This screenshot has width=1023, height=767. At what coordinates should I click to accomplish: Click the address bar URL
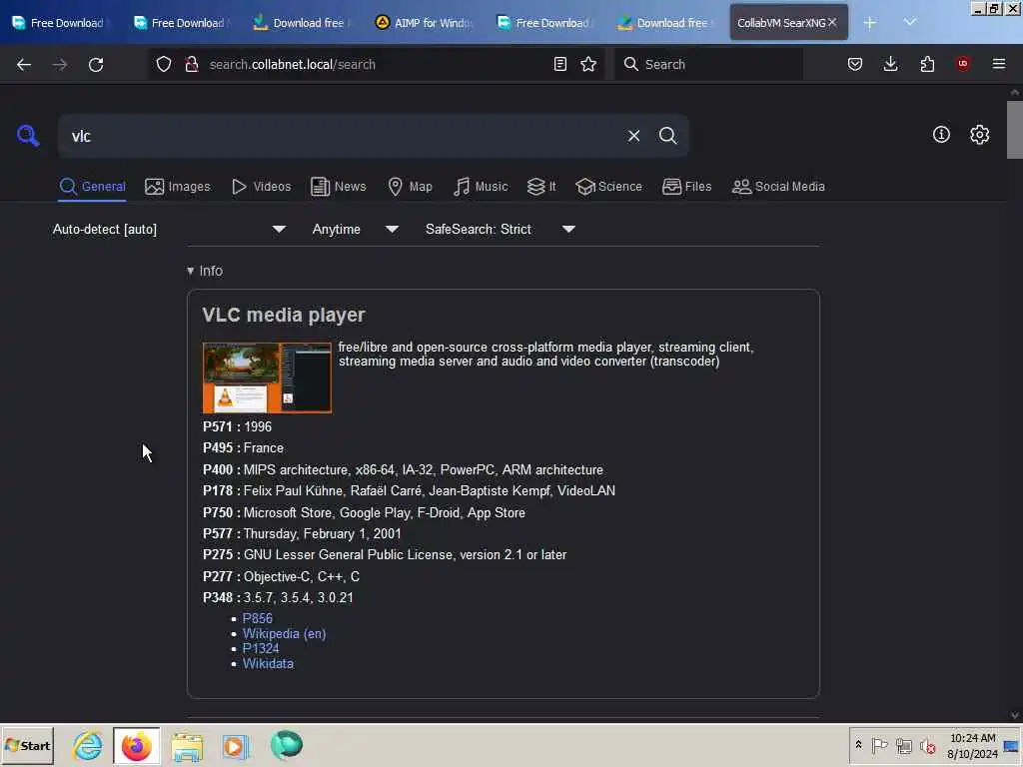[x=293, y=64]
